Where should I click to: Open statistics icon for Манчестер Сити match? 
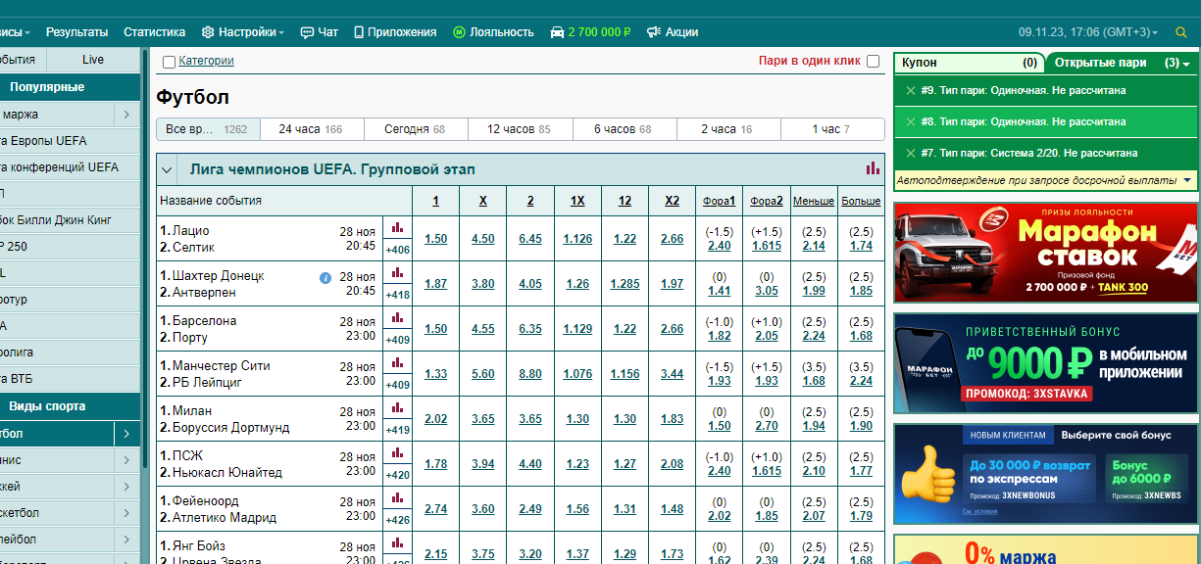(398, 362)
